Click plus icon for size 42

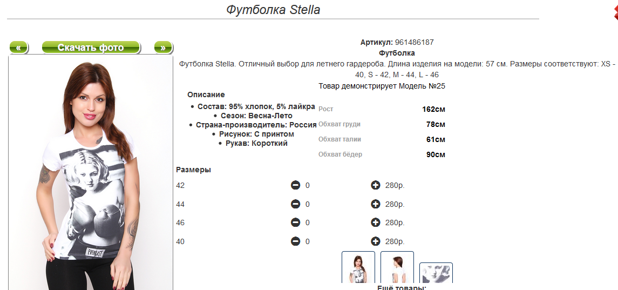tap(376, 185)
